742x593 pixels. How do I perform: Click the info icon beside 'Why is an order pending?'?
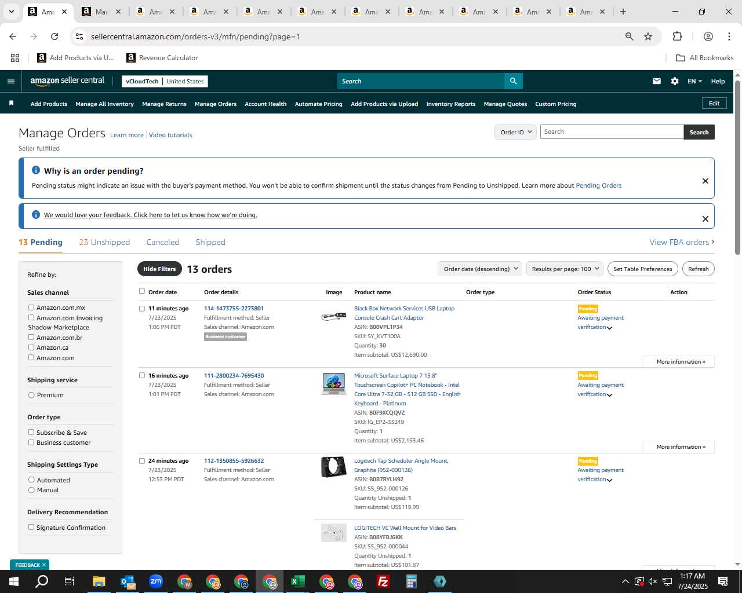point(36,170)
